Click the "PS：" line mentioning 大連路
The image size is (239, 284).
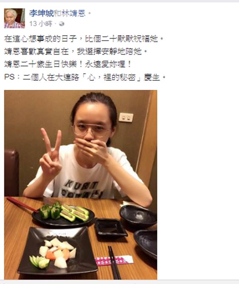[x=85, y=77]
